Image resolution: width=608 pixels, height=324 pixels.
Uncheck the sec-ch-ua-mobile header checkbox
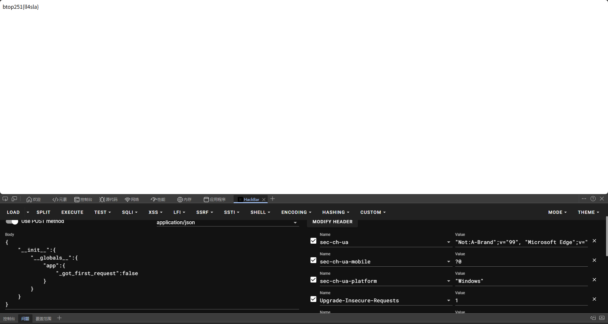pyautogui.click(x=313, y=260)
